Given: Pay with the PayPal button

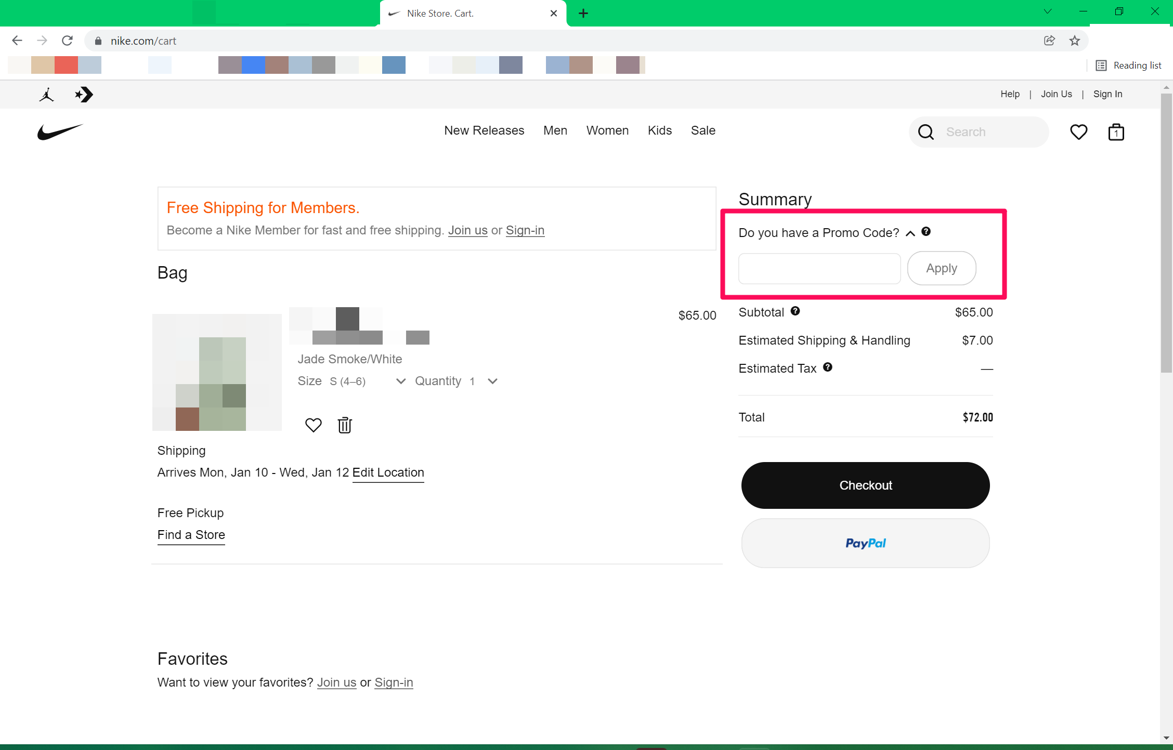Looking at the screenshot, I should (866, 543).
